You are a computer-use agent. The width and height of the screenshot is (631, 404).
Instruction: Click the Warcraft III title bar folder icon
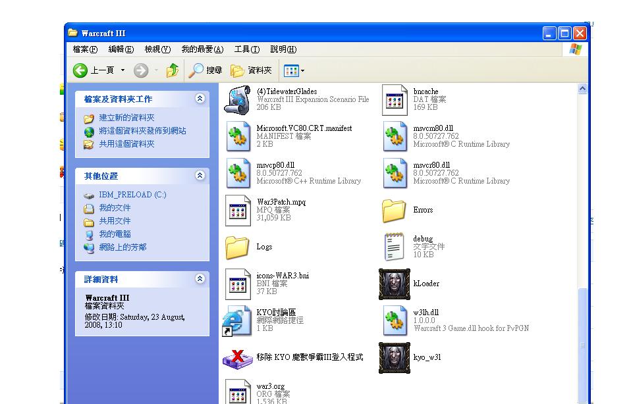coord(73,32)
